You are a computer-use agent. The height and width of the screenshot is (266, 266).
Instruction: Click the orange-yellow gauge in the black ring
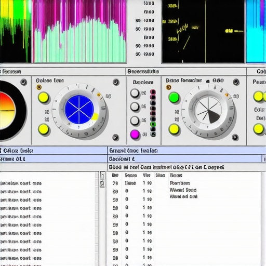click(x=7, y=111)
